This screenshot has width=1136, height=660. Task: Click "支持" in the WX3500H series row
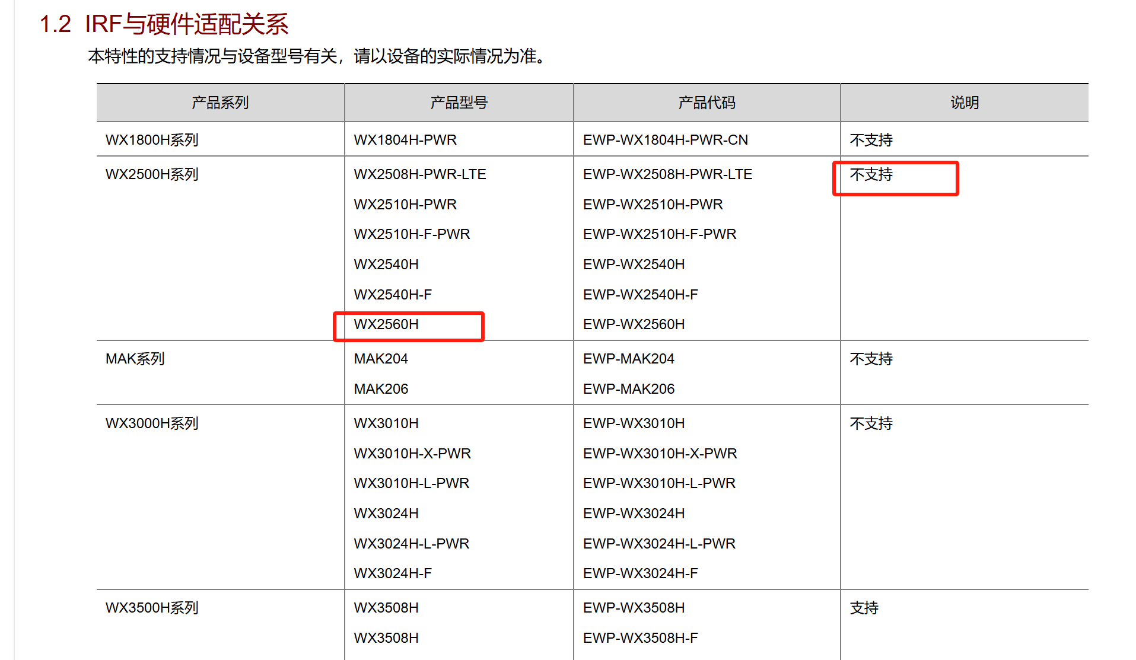tap(864, 608)
